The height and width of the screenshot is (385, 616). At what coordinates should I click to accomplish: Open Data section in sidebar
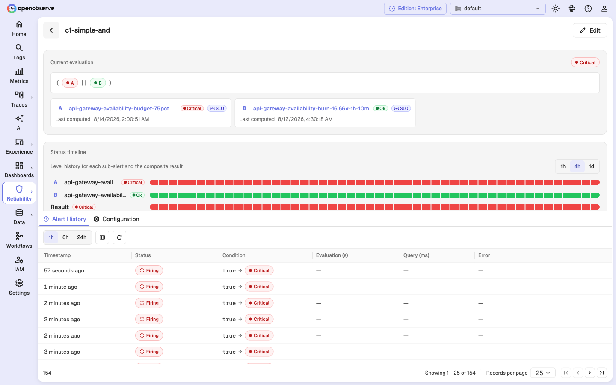click(19, 217)
